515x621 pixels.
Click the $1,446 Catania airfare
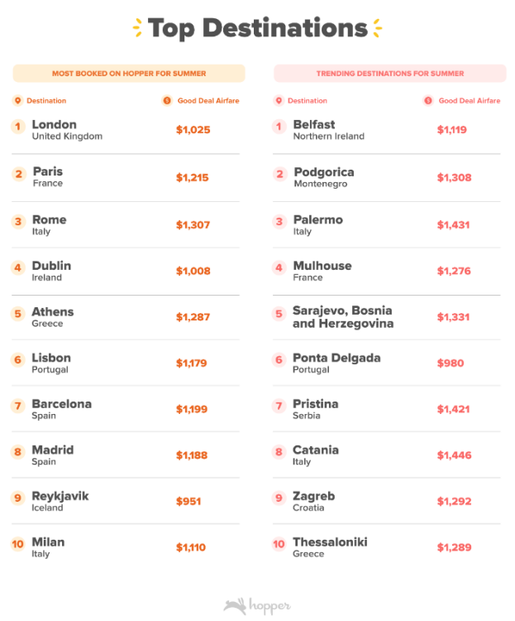click(x=454, y=455)
